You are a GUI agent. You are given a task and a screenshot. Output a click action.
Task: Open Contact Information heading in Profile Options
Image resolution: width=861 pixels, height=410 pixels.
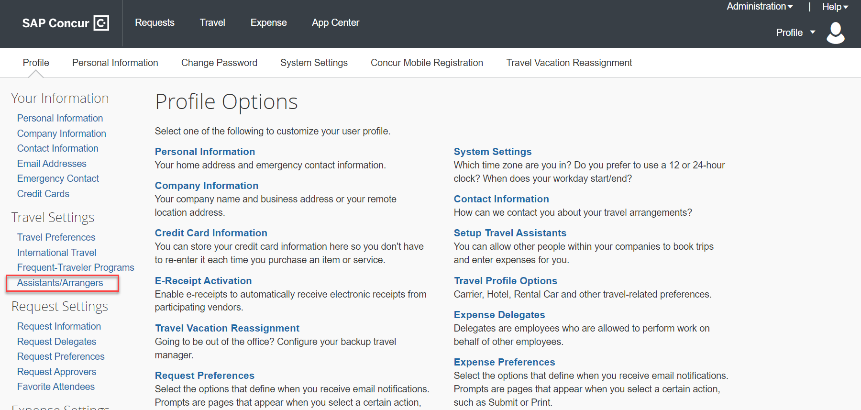501,199
